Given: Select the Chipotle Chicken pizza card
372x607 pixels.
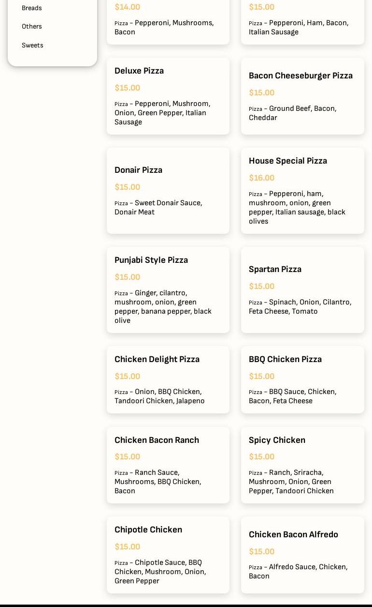Looking at the screenshot, I should tap(168, 554).
